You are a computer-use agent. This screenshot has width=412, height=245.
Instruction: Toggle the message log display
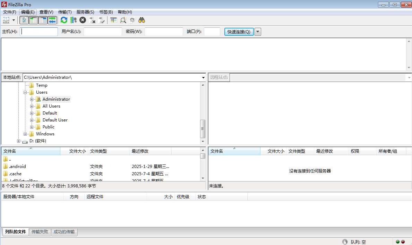(x=24, y=20)
